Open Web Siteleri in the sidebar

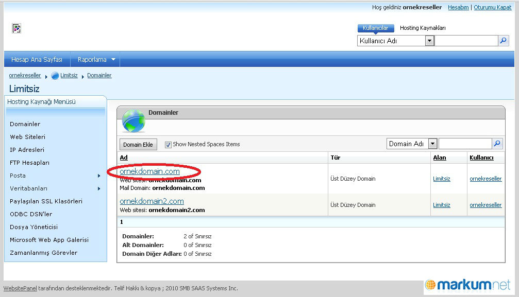27,137
